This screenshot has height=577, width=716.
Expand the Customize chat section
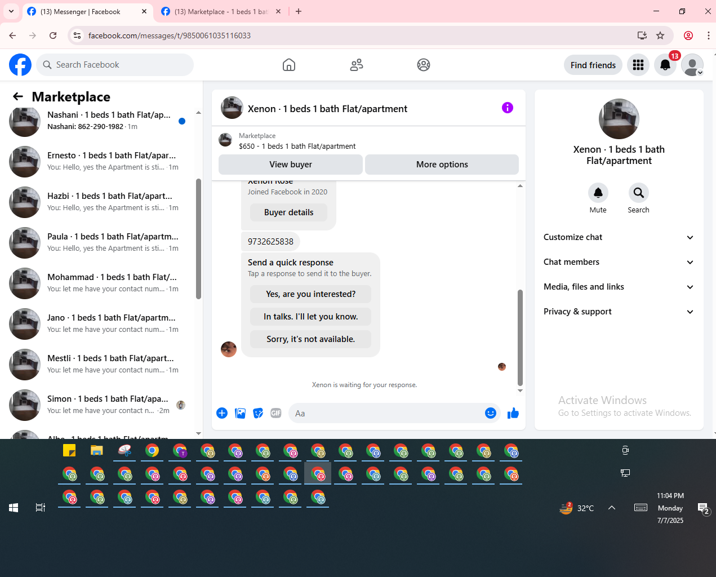(x=619, y=237)
